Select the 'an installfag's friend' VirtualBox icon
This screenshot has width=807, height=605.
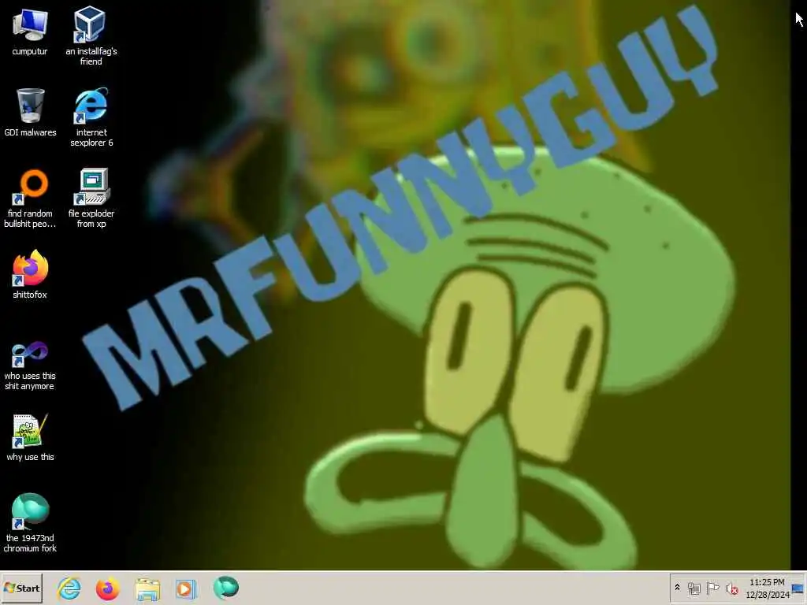coord(91,36)
